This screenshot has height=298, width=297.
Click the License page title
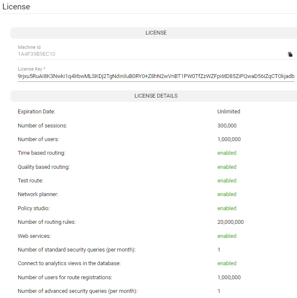tap(16, 7)
